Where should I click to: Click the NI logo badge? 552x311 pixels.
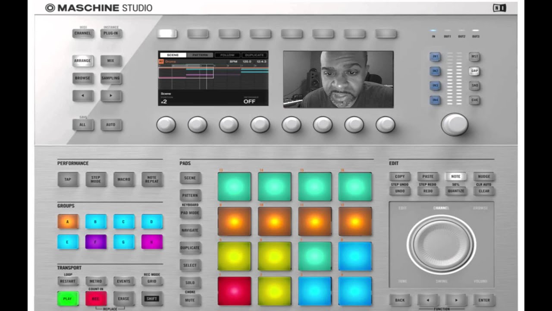click(499, 8)
